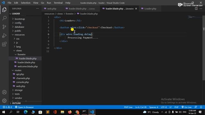Launch Microsoft Edge from taskbar
The image size is (205, 115).
pos(26,112)
